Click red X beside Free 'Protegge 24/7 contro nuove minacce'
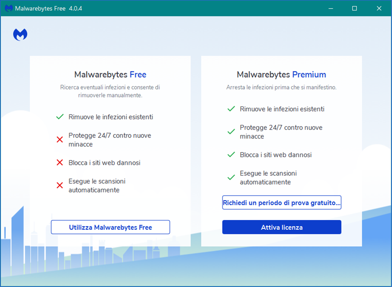 tap(60, 140)
